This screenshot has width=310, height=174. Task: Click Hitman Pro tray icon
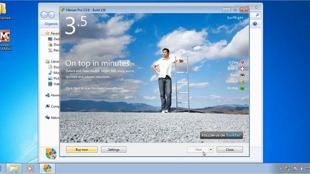click(x=287, y=169)
